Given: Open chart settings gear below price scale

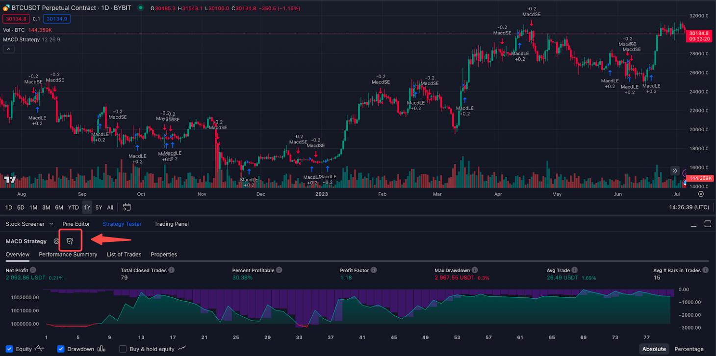Looking at the screenshot, I should click(x=700, y=194).
